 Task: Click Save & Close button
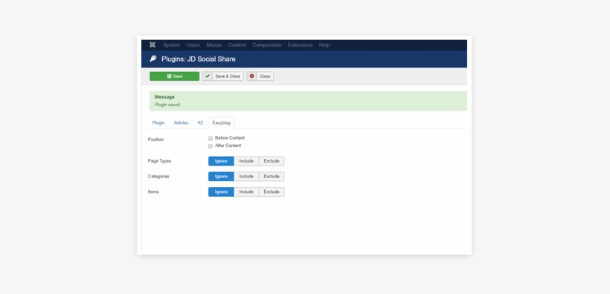click(x=223, y=76)
